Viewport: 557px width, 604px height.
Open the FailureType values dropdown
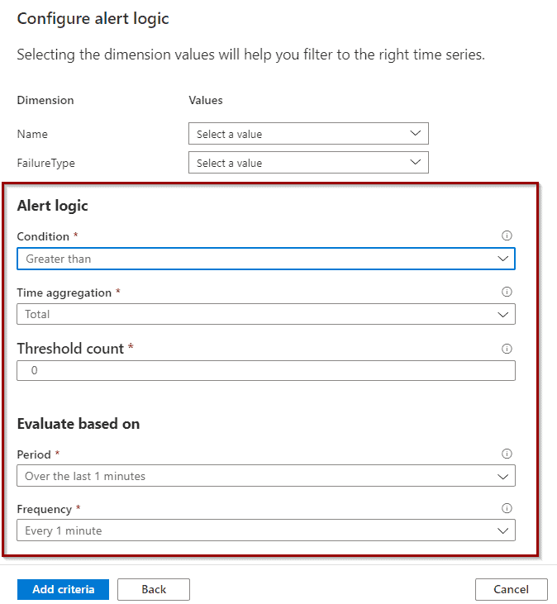tap(308, 163)
